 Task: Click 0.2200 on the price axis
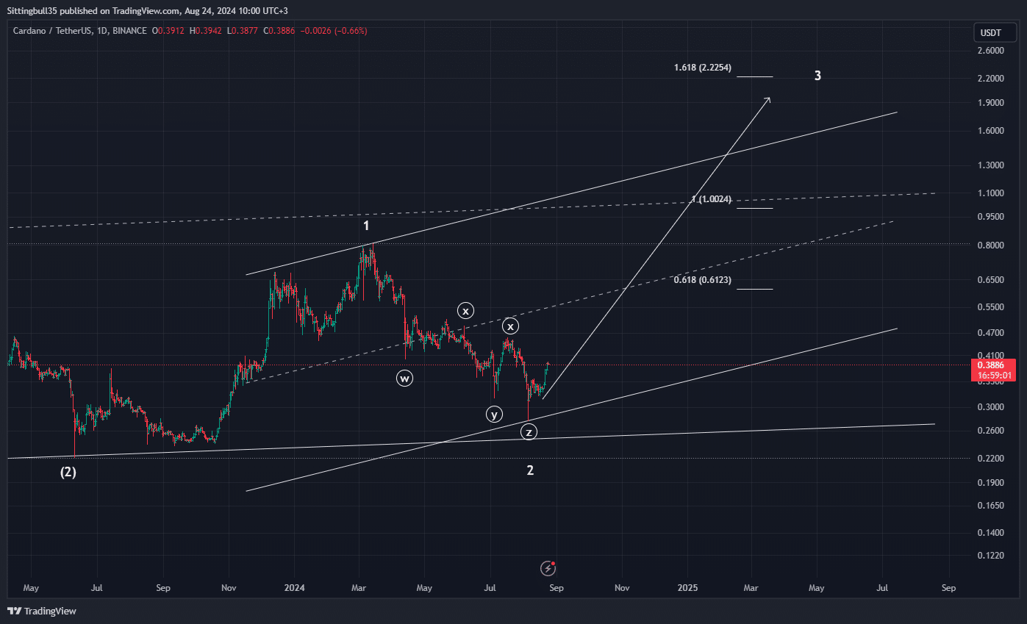point(992,459)
